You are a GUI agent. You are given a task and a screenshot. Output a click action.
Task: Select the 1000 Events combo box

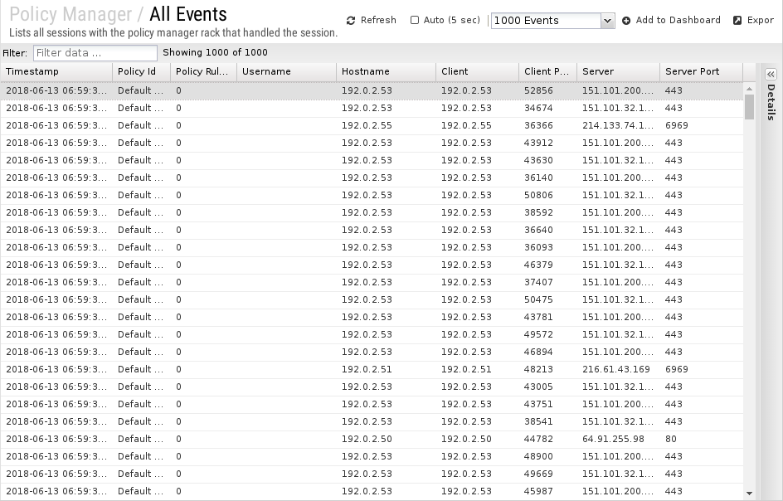coord(552,21)
